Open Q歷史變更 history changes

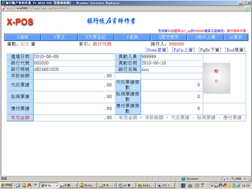click(x=169, y=37)
